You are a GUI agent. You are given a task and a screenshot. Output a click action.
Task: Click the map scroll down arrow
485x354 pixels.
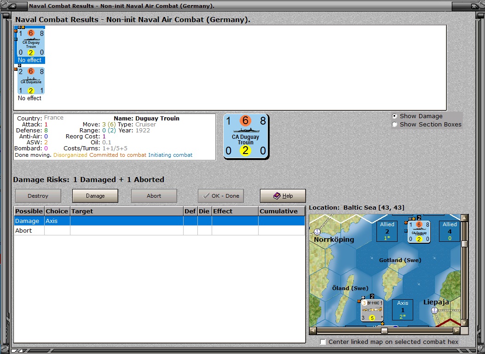click(464, 323)
